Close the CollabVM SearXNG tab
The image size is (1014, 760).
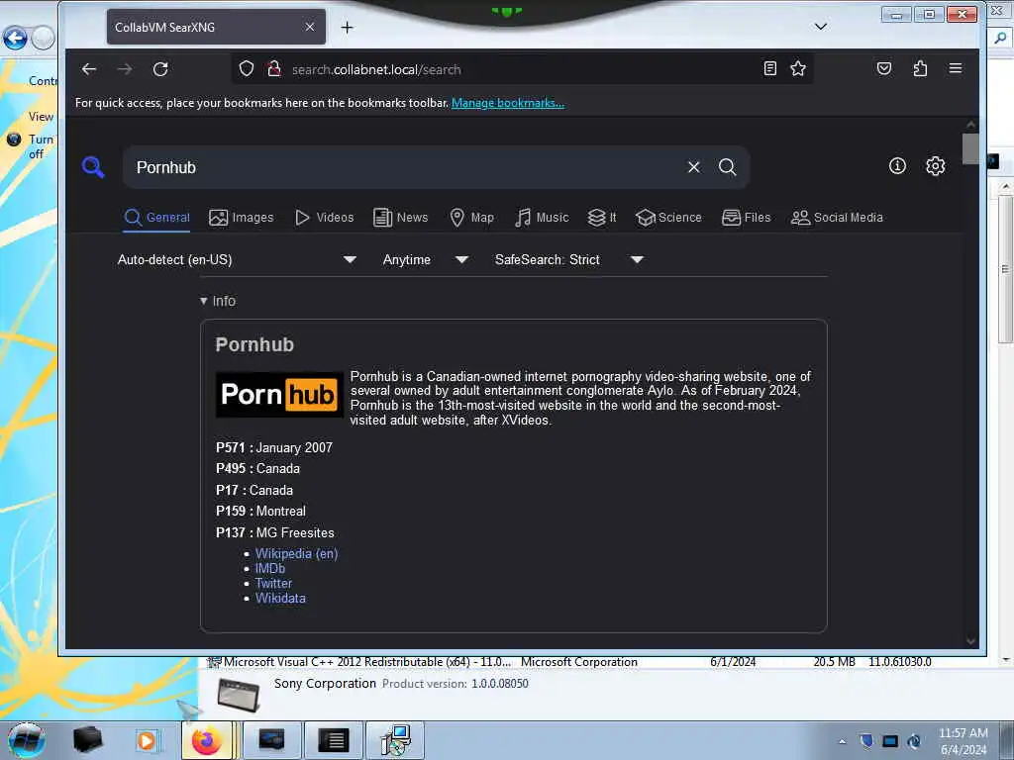coord(310,27)
